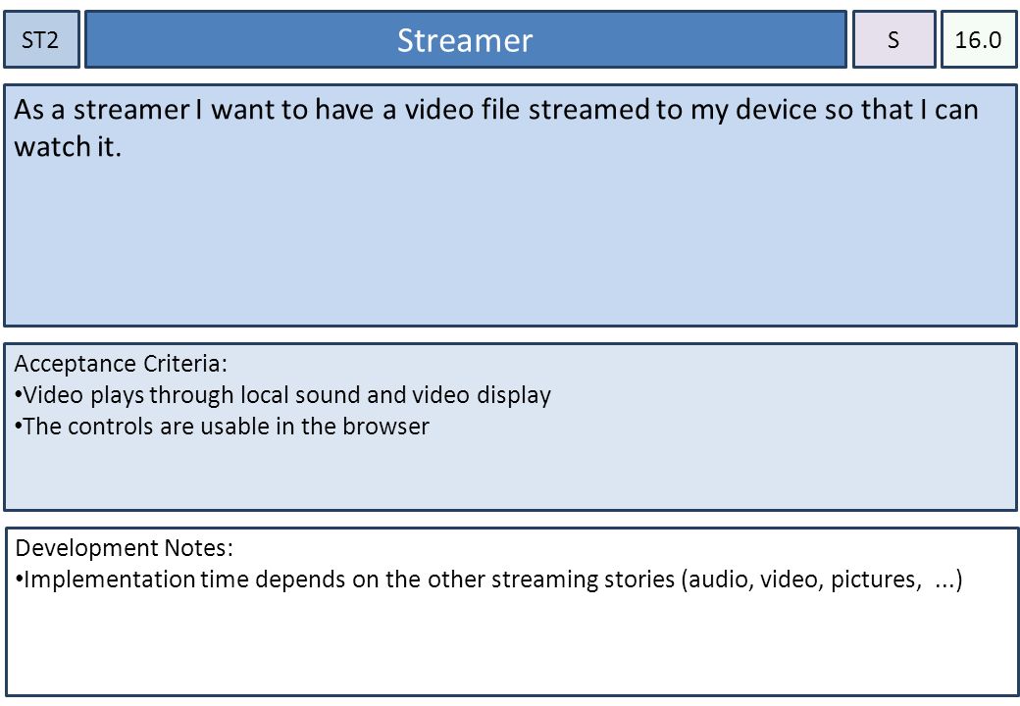Screen dimensions: 1020x706
Task: Click the Acceptance Criteria heading
Action: click(x=121, y=364)
